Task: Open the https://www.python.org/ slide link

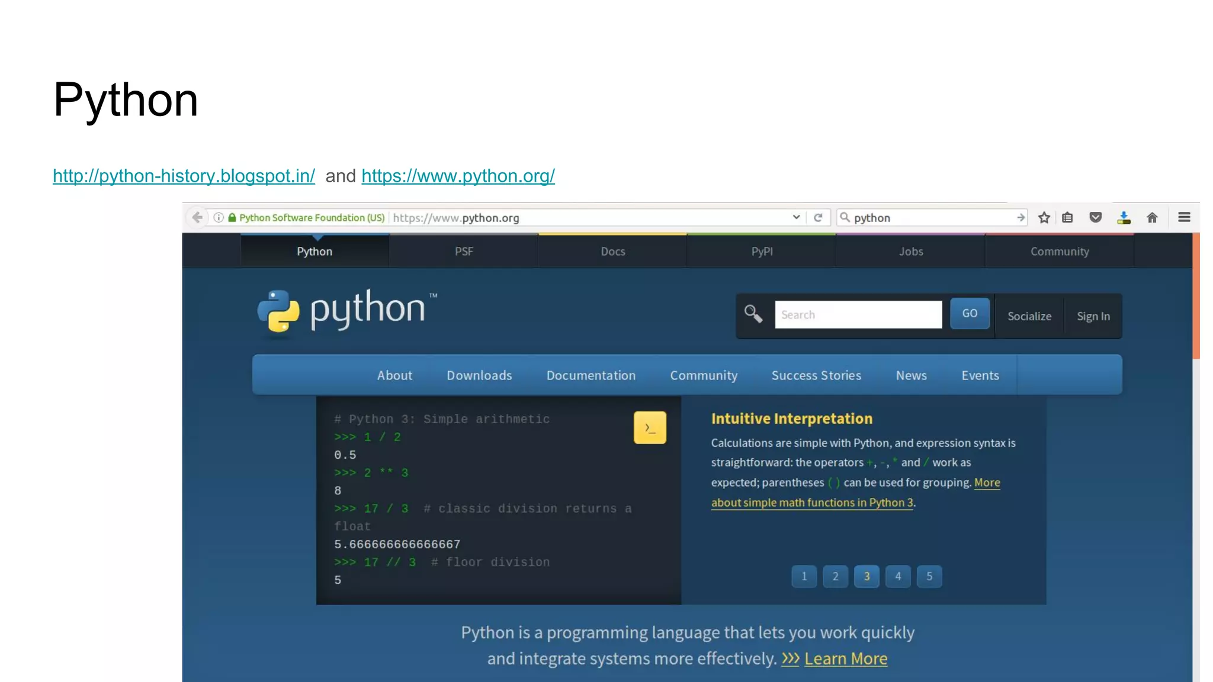Action: click(458, 176)
